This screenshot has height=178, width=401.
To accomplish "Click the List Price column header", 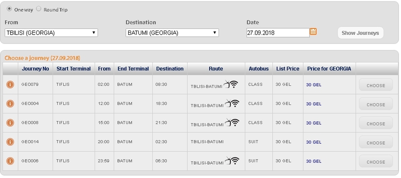I will 288,69.
